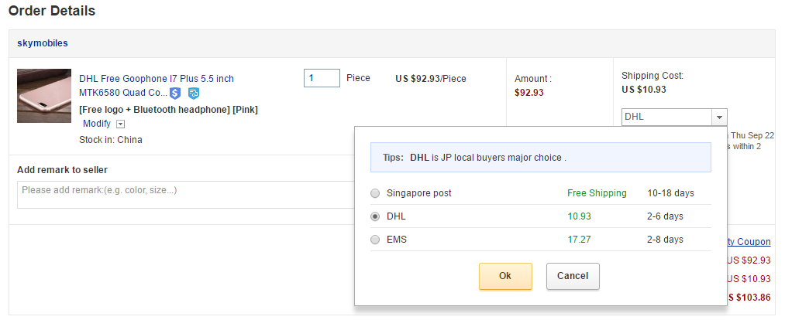This screenshot has height=320, width=785.
Task: Choose EMS shipping radio button
Action: click(x=376, y=240)
